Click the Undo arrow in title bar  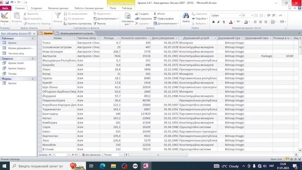(12, 2)
